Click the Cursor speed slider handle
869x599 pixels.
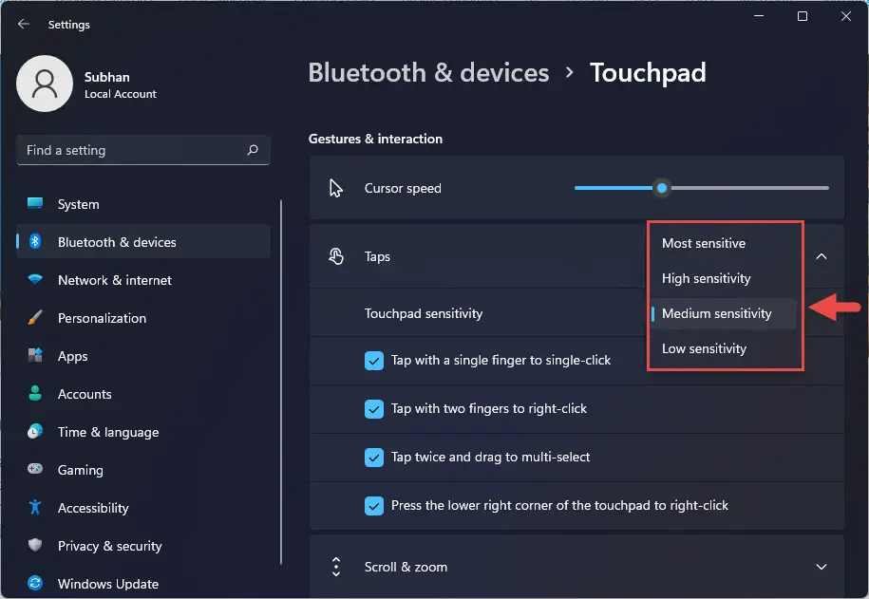662,188
